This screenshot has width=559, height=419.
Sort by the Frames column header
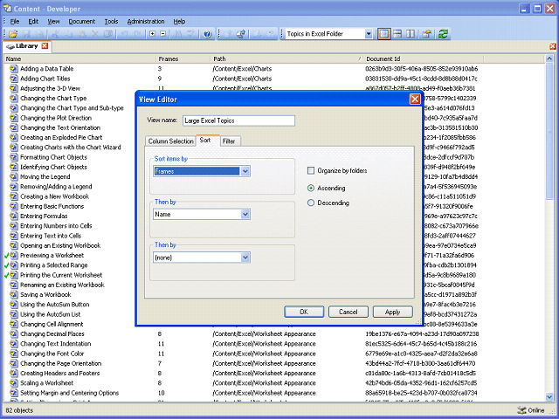pos(183,58)
